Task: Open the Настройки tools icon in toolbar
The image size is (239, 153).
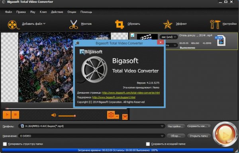Action: (x=215, y=24)
